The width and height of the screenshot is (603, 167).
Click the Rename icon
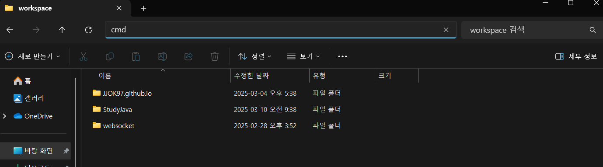tap(162, 56)
